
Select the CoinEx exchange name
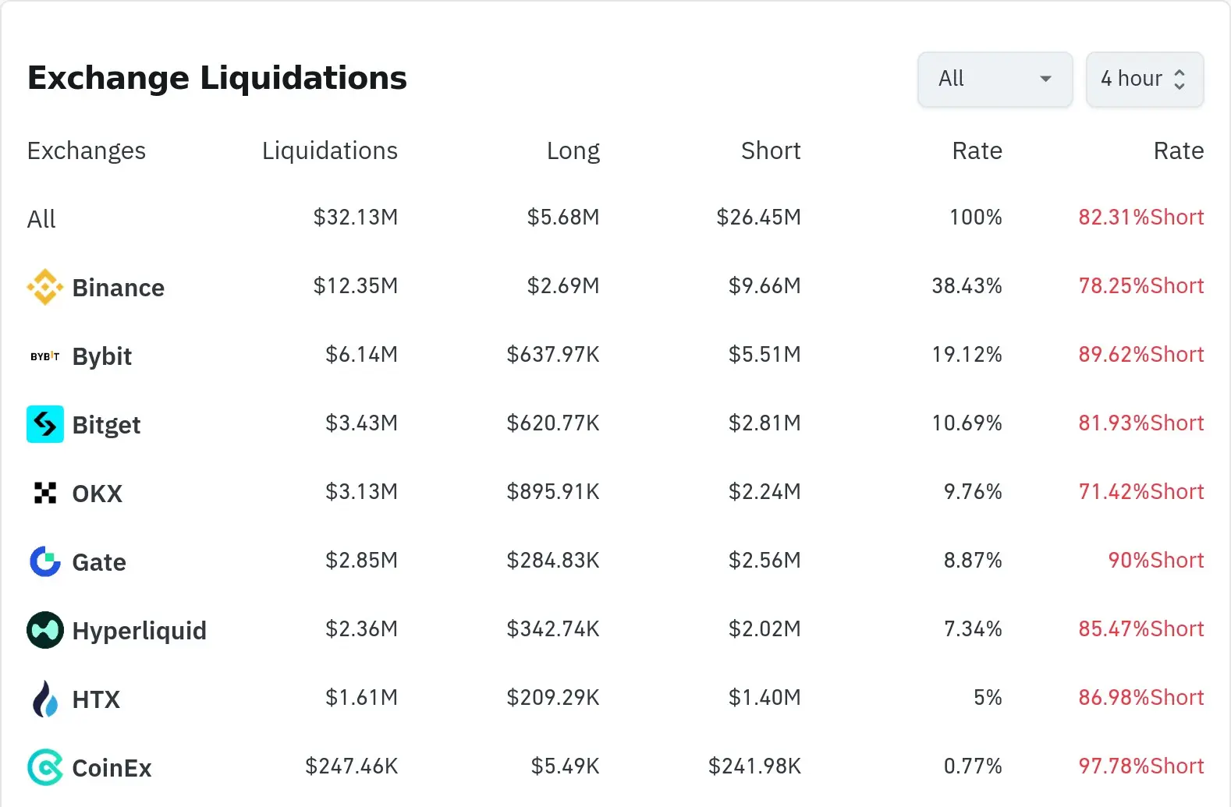tap(112, 768)
